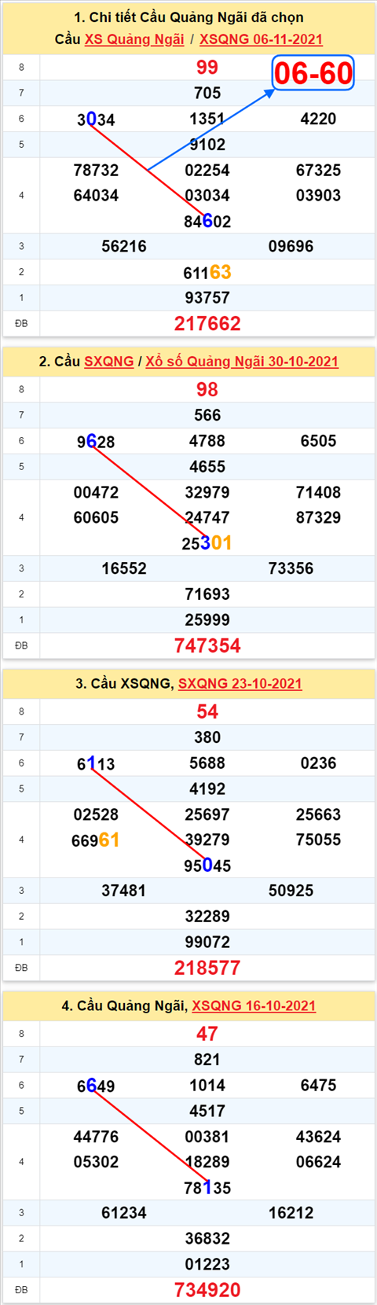
Task: Click the special prize '217662'
Action: [x=207, y=324]
